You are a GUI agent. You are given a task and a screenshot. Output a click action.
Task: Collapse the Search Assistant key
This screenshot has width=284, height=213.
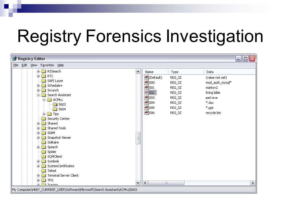tap(38, 95)
